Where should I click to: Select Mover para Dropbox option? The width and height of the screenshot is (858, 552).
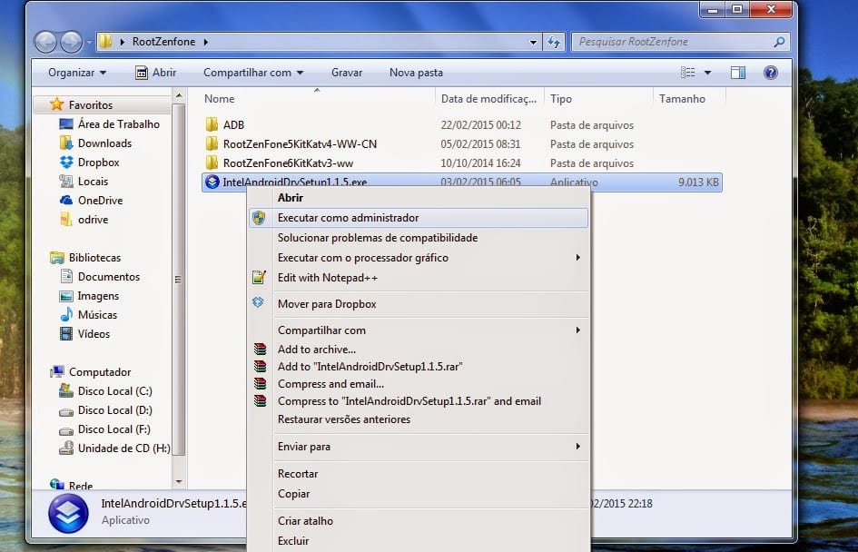[x=326, y=304]
